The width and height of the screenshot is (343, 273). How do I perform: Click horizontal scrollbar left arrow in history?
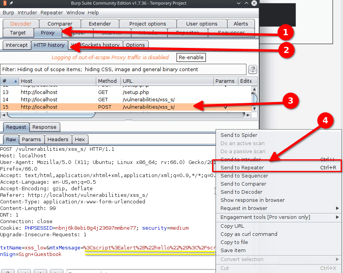pos(3,115)
